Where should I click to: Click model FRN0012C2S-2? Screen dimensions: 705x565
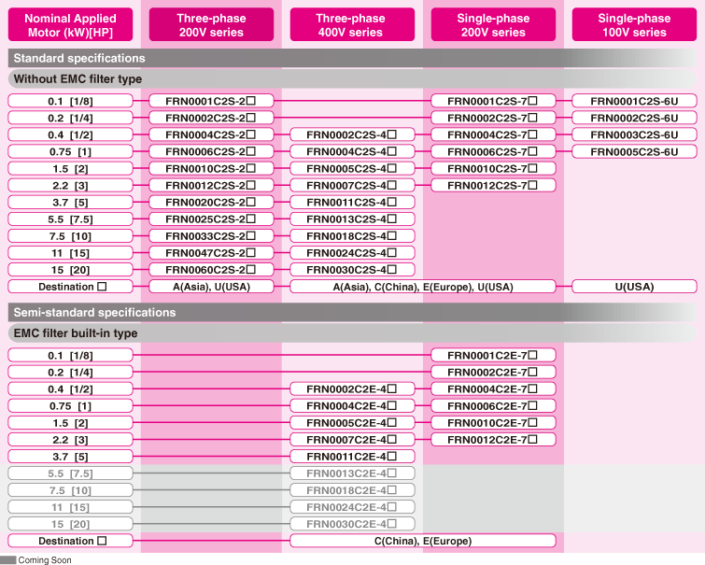pyautogui.click(x=211, y=185)
